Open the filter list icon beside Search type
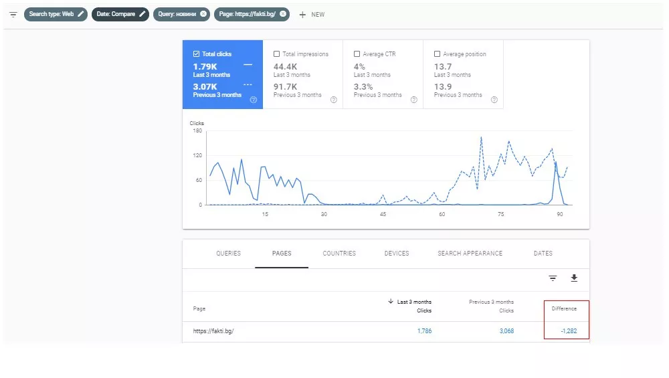This screenshot has height=378, width=669. tap(13, 15)
